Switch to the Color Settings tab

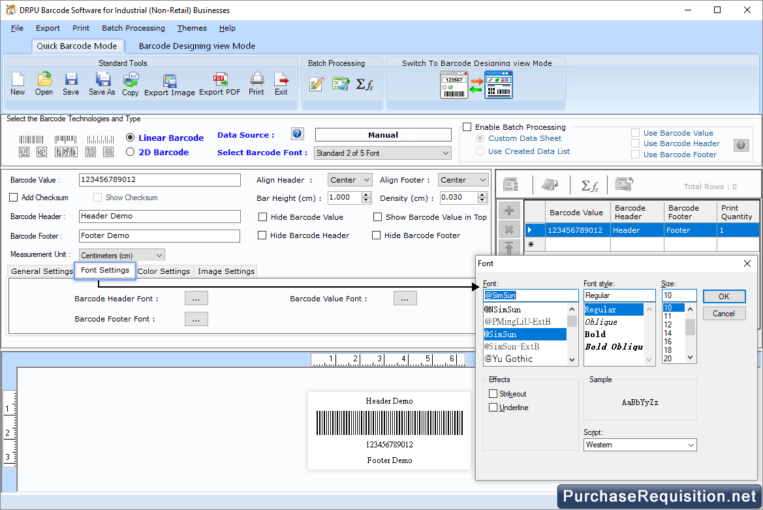pyautogui.click(x=163, y=271)
